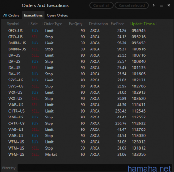Sort by ExePrice column header

[x=118, y=24]
